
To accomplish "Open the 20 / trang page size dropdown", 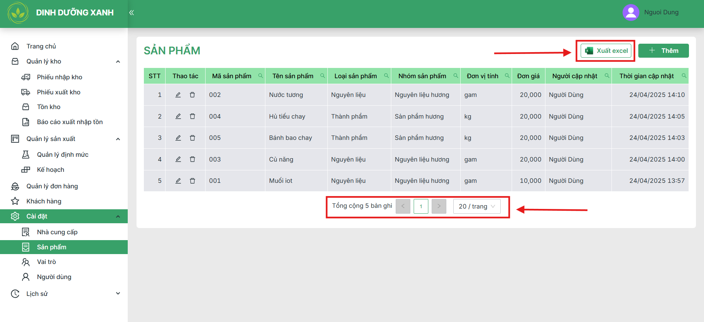I will 477,206.
